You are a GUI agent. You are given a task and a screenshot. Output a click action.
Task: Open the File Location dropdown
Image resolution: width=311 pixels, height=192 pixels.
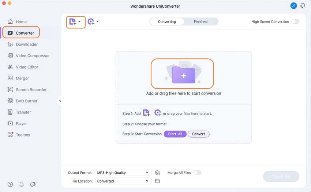coord(123,181)
